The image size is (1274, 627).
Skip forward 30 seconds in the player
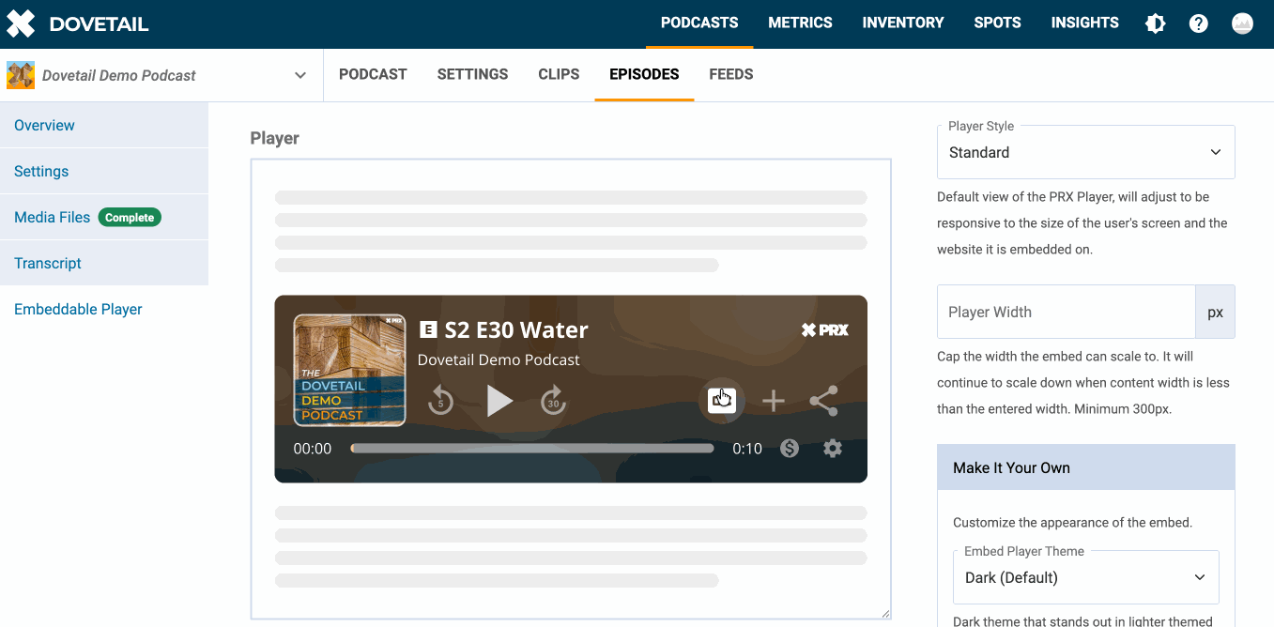point(554,402)
